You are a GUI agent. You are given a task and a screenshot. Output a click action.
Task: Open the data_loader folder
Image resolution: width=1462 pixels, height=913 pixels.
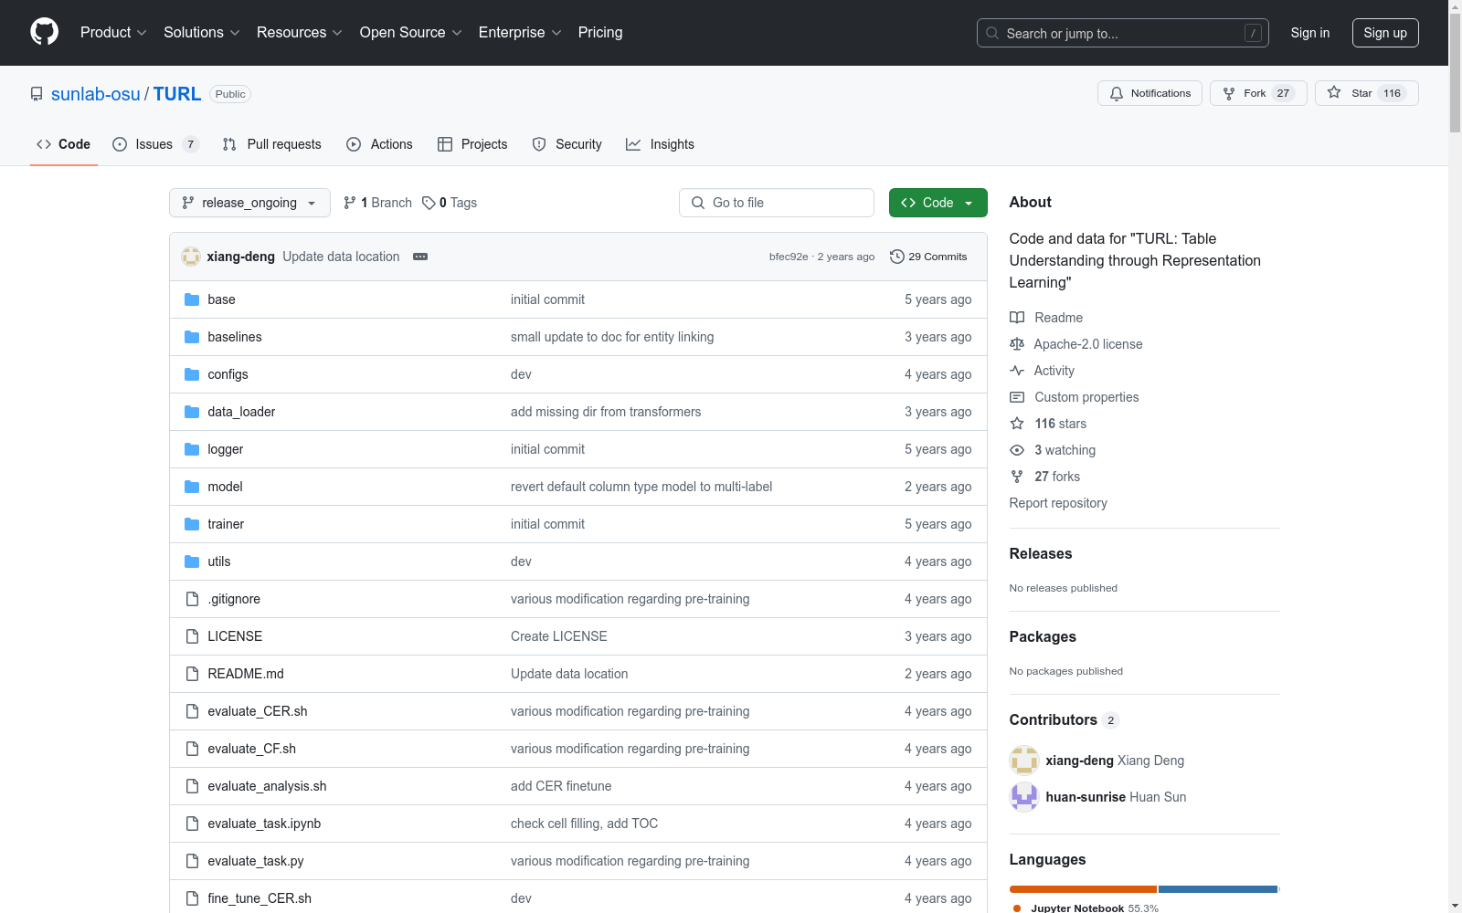point(241,412)
